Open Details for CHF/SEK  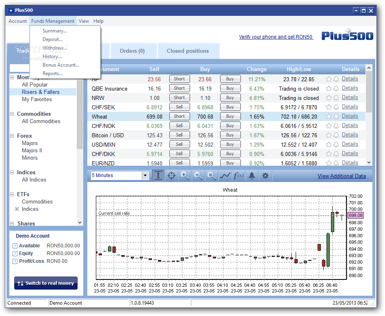tap(350, 107)
